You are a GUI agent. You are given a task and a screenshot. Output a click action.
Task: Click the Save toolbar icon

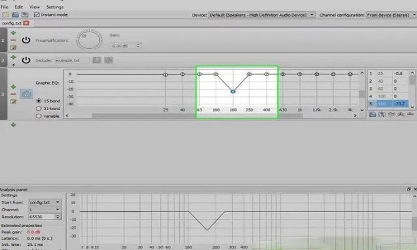15,15
